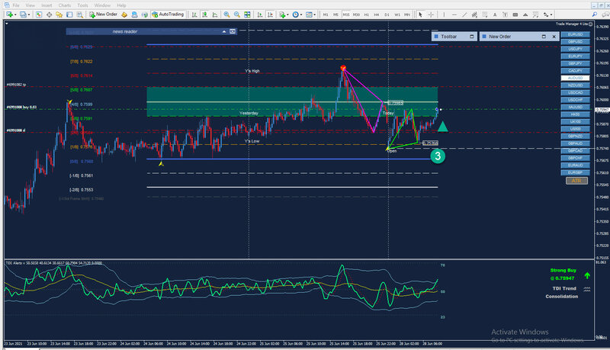Switch to the H1 timeframe
The height and width of the screenshot is (350, 610).
click(x=367, y=14)
